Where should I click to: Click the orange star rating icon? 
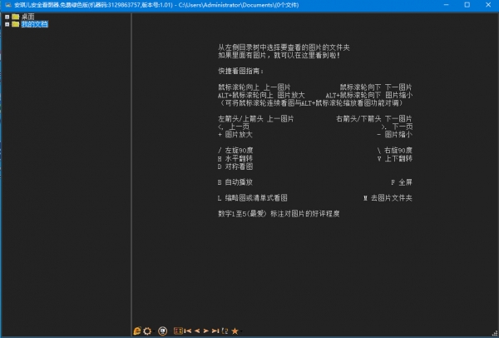coord(235,331)
